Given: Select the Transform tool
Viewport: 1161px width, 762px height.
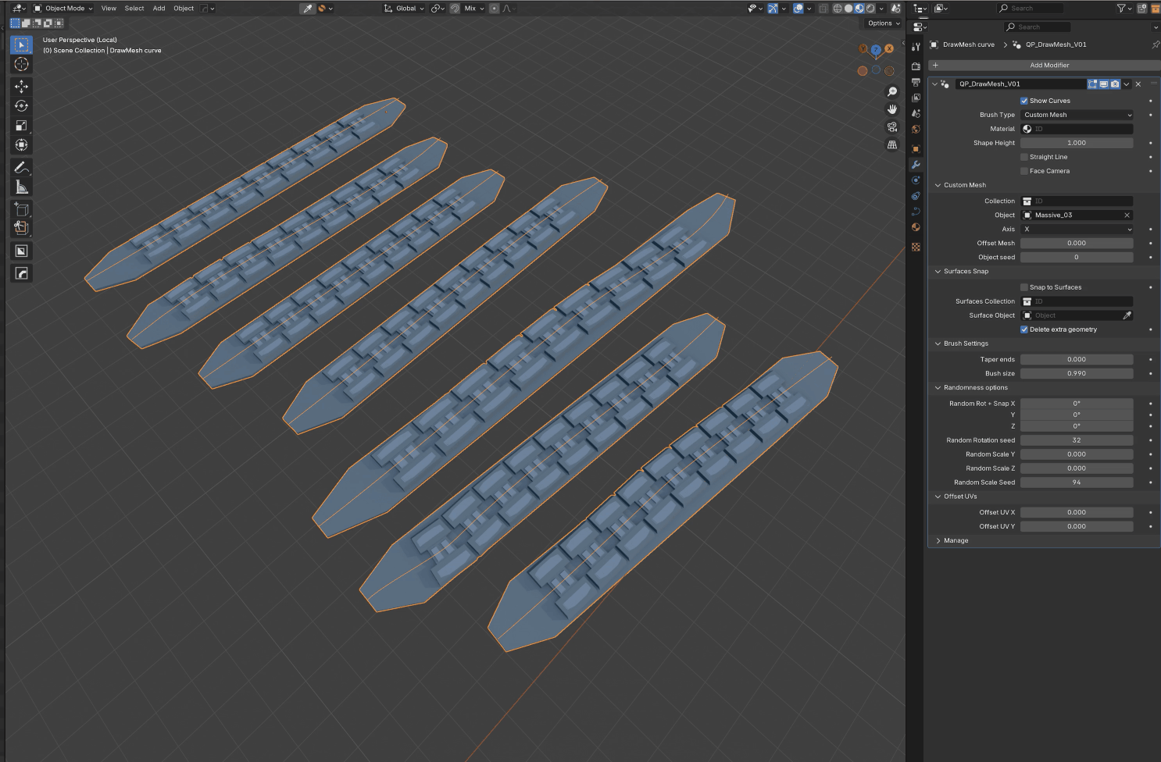Looking at the screenshot, I should [x=21, y=144].
